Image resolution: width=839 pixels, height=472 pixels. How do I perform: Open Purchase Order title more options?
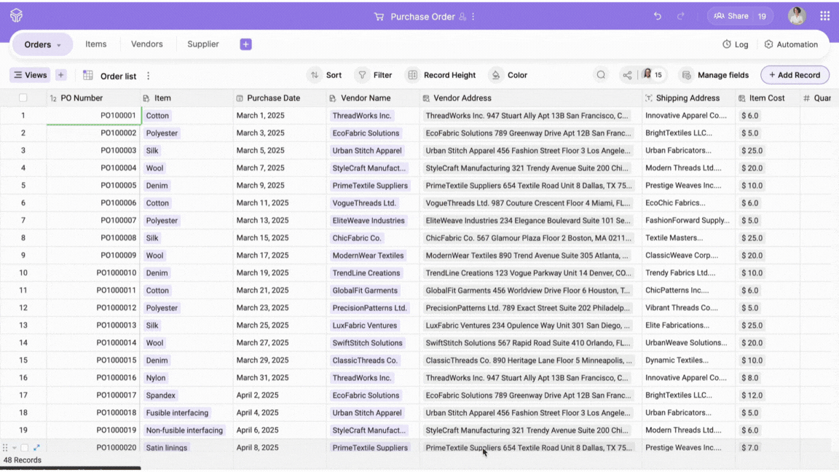click(473, 17)
